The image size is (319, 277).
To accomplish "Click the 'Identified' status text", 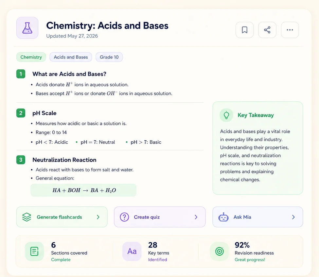I will coord(158,260).
